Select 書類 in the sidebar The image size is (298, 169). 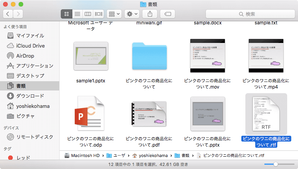(30, 86)
